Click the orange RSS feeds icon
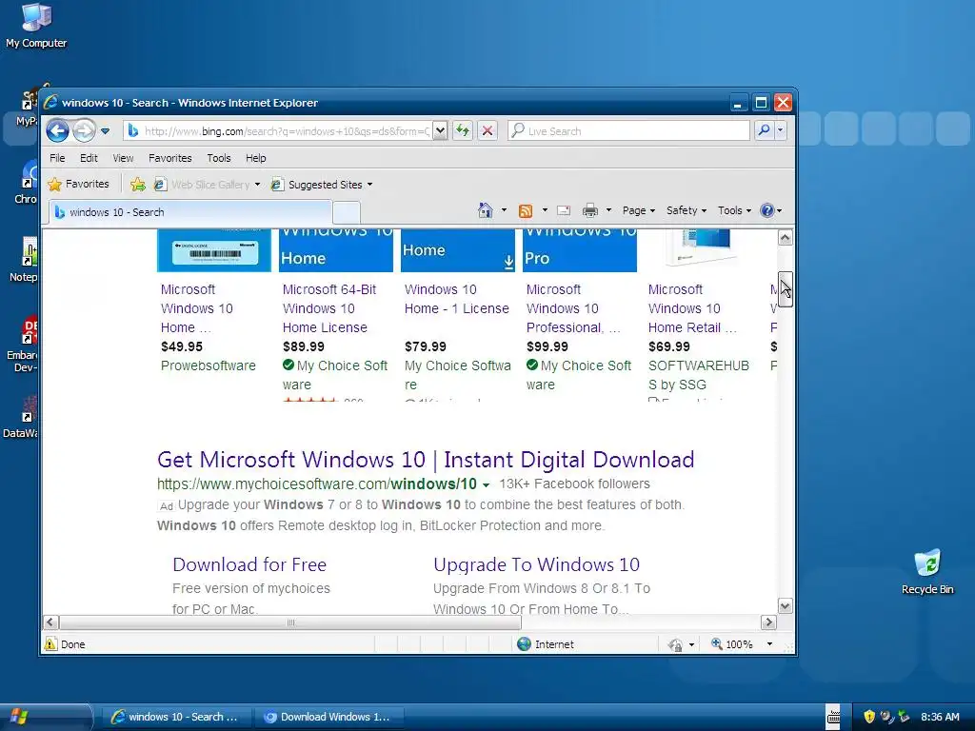 click(x=526, y=210)
